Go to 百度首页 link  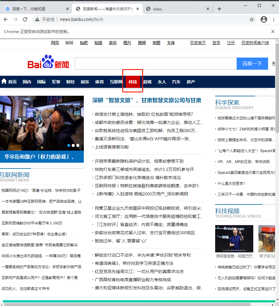[x=198, y=43]
